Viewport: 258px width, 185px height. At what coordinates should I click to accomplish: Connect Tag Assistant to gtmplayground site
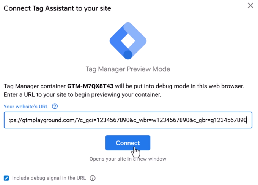pyautogui.click(x=128, y=143)
